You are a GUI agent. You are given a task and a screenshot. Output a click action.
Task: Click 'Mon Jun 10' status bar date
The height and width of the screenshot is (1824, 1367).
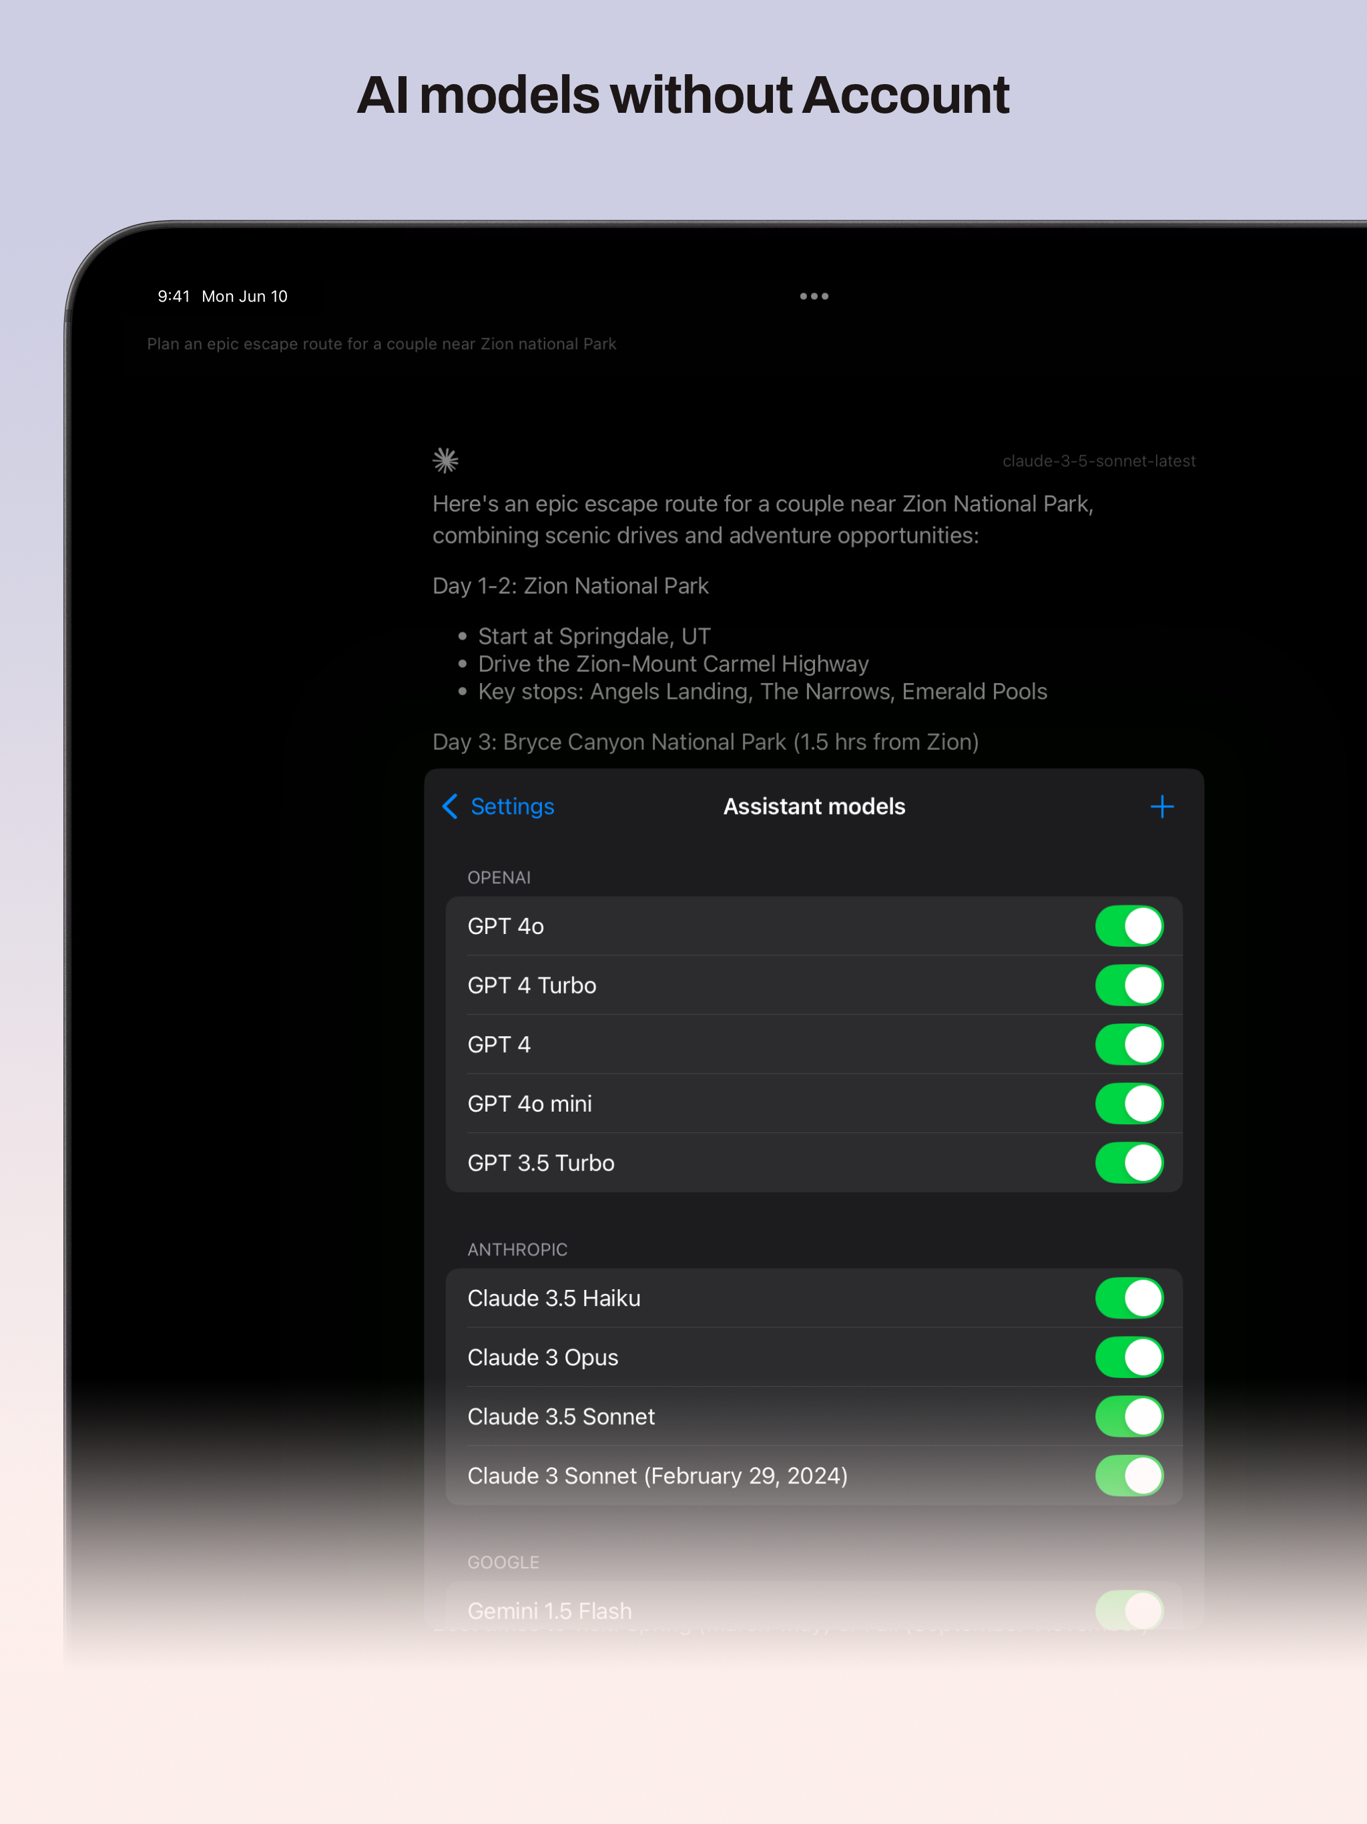(244, 296)
